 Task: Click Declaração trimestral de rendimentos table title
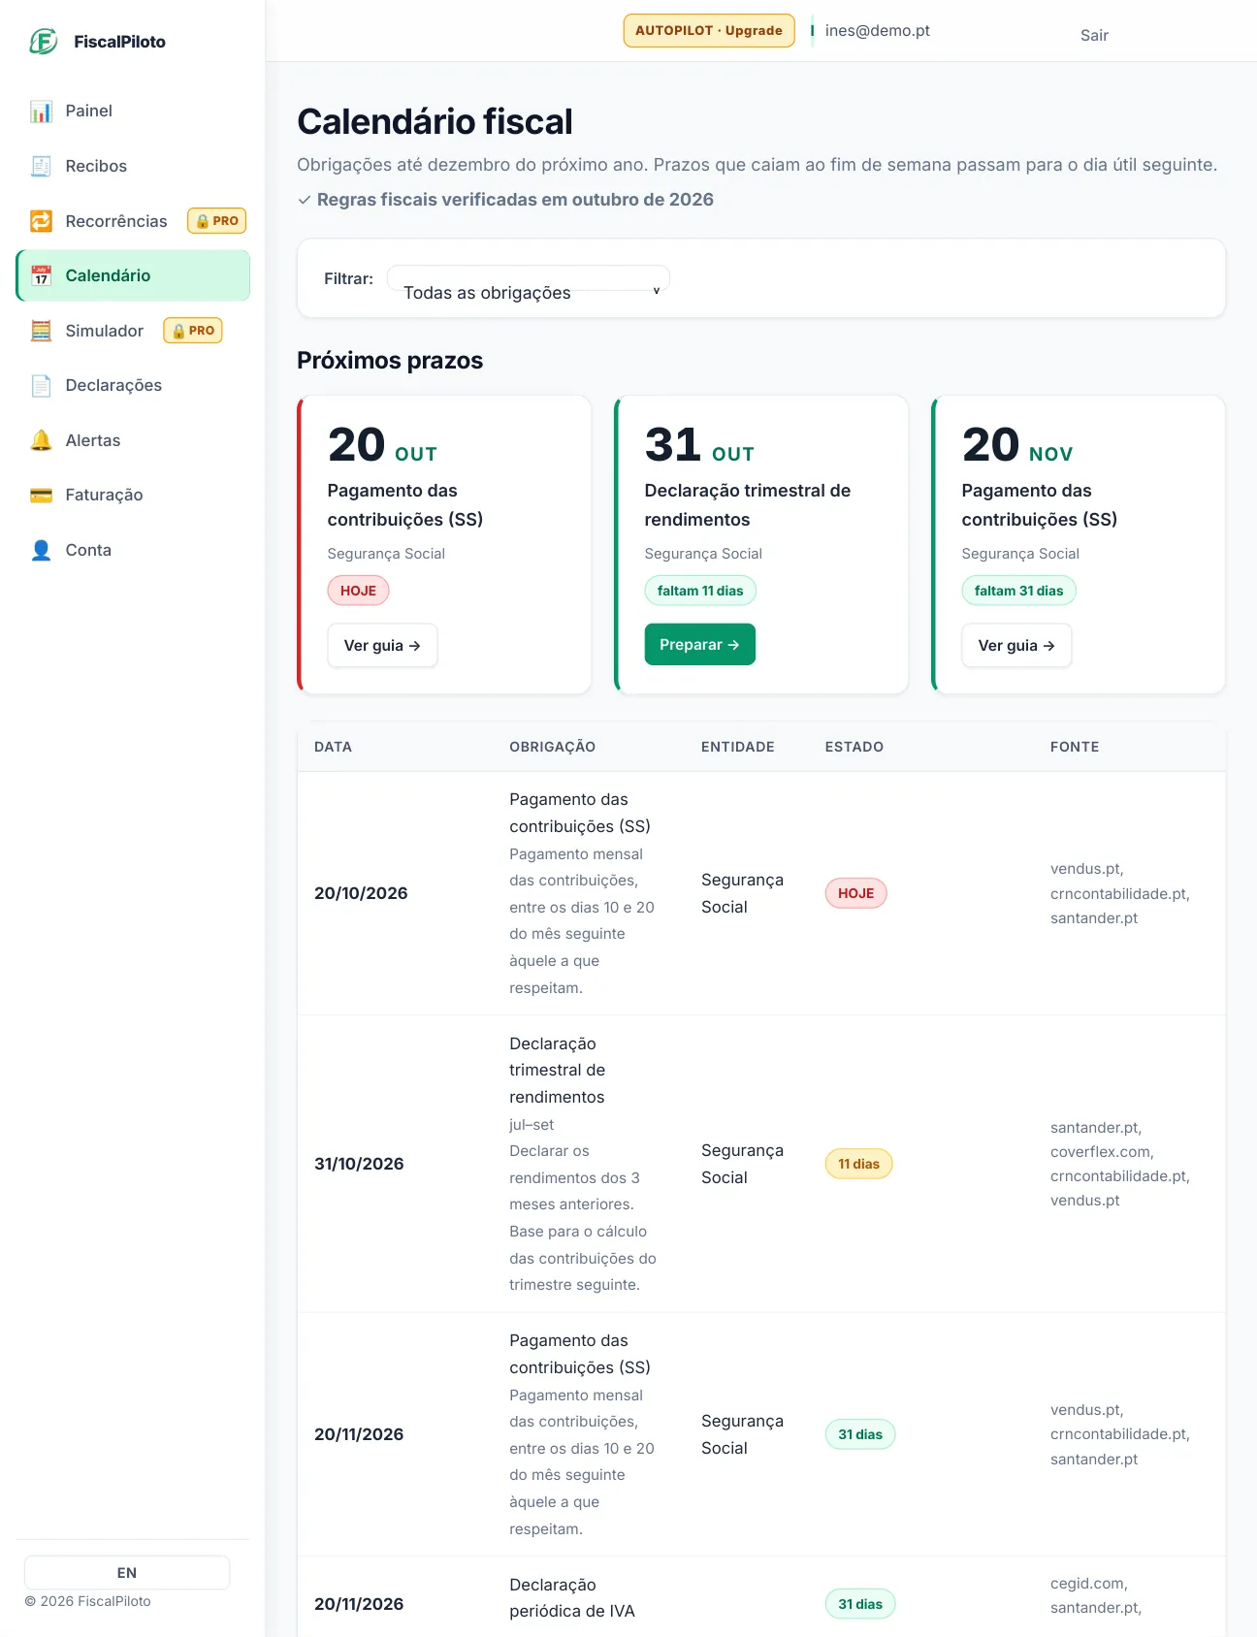pos(557,1071)
